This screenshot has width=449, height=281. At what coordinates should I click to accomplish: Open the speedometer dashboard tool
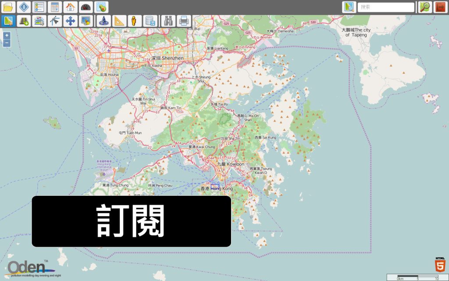coord(85,7)
